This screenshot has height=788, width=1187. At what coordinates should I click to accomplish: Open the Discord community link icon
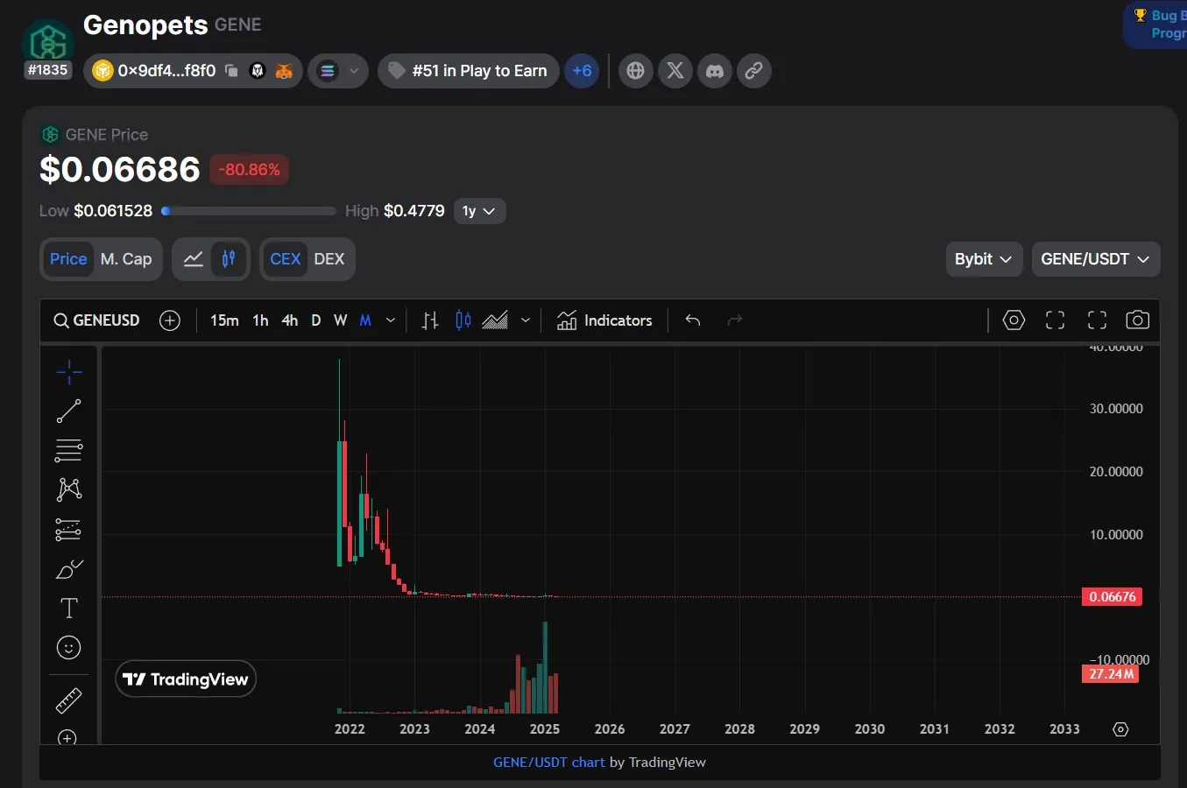pos(715,71)
